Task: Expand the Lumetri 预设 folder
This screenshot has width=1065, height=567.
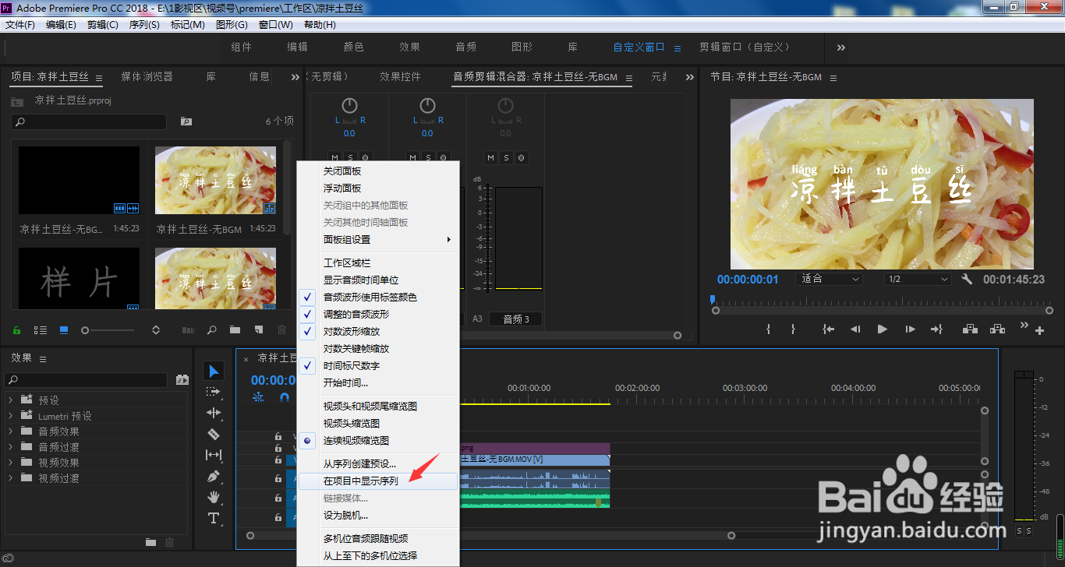Action: point(10,416)
